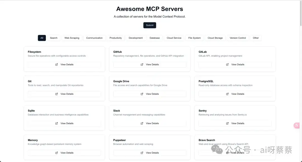302x162 pixels.
Task: Filter servers by Search category
Action: (x=54, y=38)
